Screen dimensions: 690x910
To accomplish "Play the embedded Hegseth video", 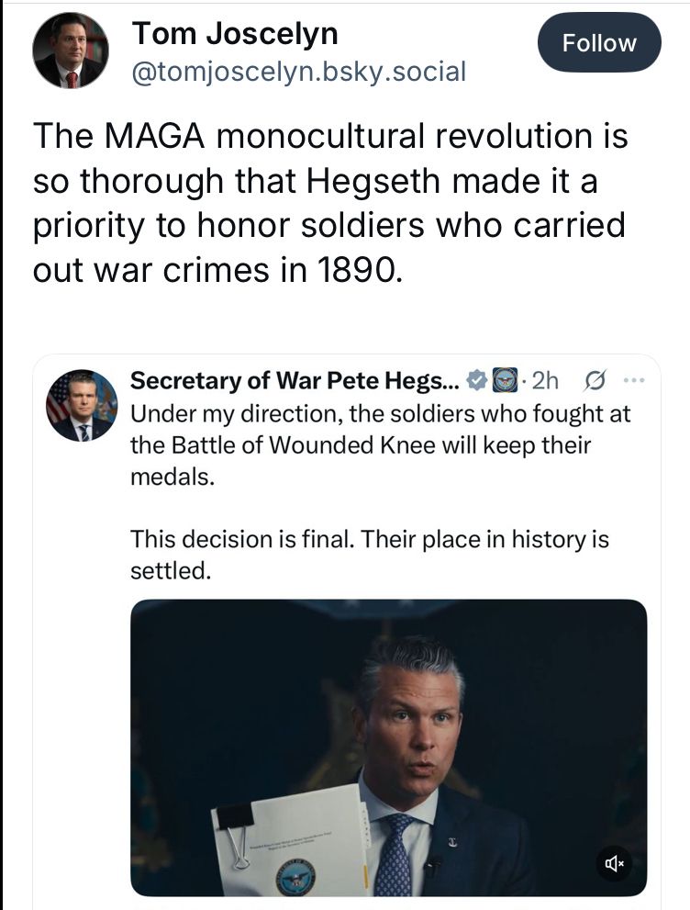I will click(388, 747).
